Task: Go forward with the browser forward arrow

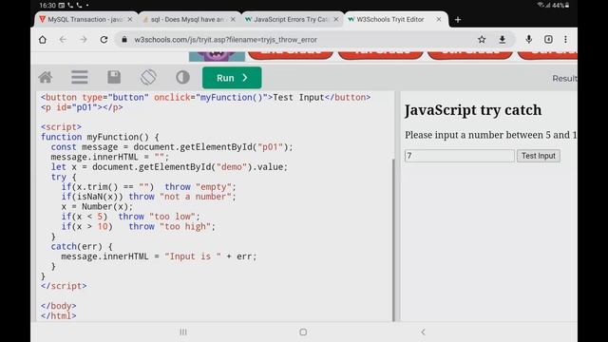Action: [x=84, y=40]
